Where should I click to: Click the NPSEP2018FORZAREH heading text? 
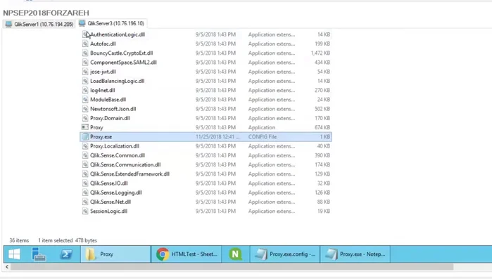tap(46, 13)
